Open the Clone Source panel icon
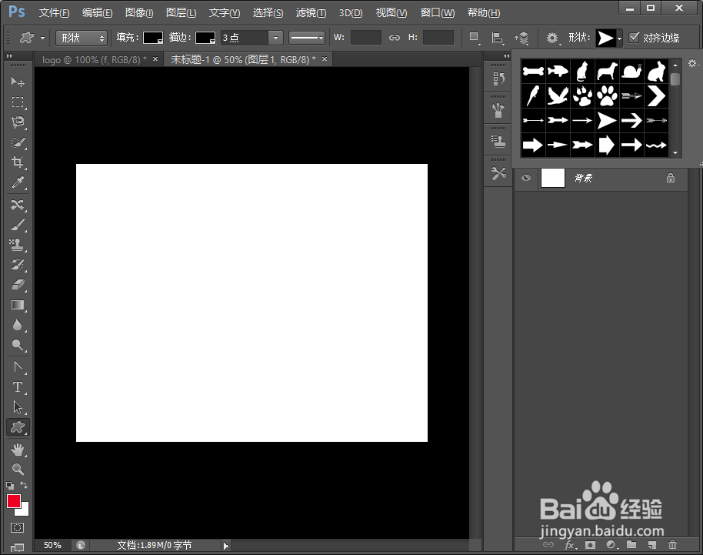Screen dimensions: 703x555 pos(498,142)
